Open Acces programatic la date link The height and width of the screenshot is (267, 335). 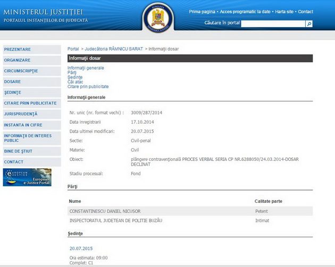click(x=245, y=12)
